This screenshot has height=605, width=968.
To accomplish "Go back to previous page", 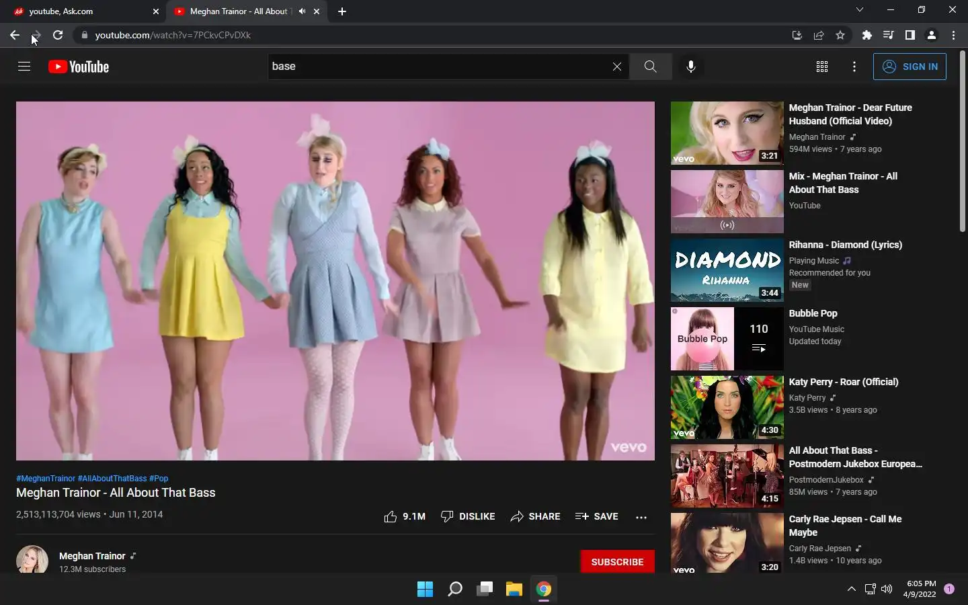I will click(x=14, y=35).
